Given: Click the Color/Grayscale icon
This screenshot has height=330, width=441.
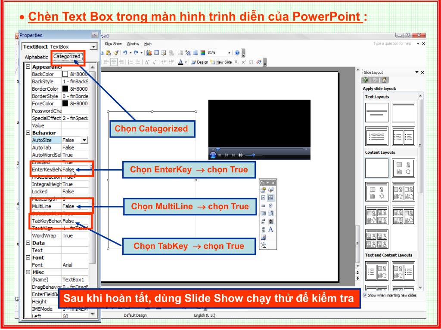Looking at the screenshot, I should (202, 53).
